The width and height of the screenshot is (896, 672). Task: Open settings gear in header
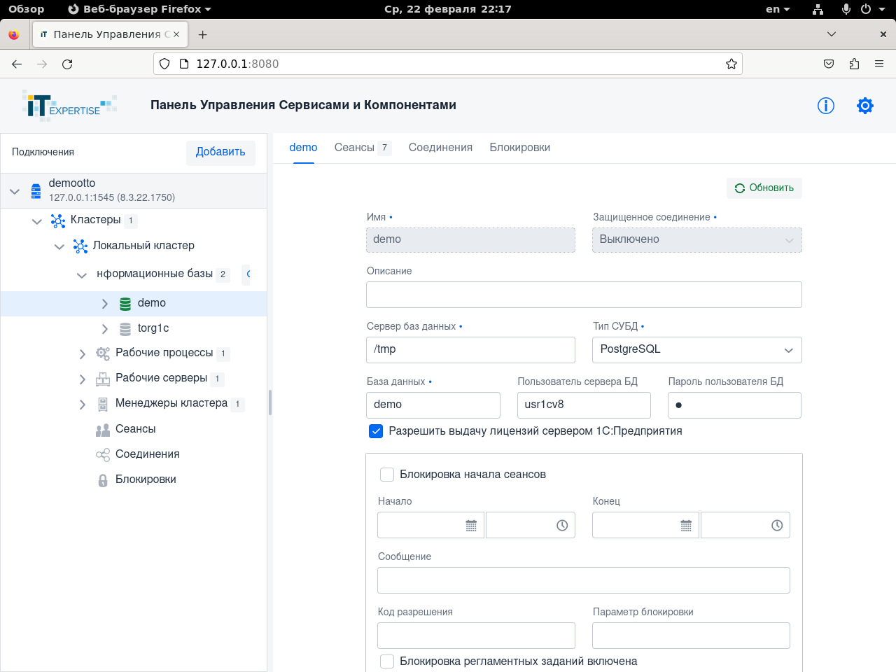pyautogui.click(x=865, y=106)
